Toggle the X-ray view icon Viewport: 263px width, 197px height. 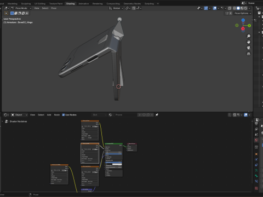[x=230, y=8]
